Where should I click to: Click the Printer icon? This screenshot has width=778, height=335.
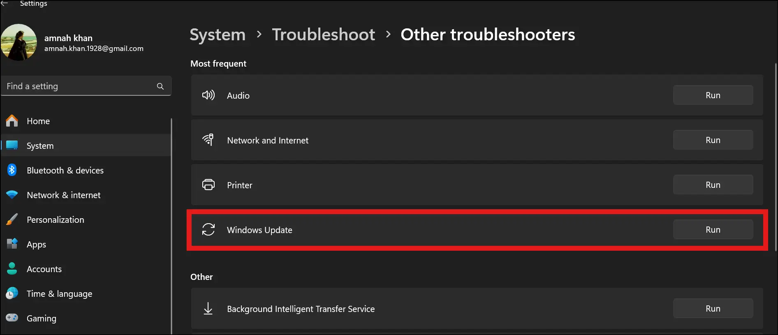(x=208, y=185)
